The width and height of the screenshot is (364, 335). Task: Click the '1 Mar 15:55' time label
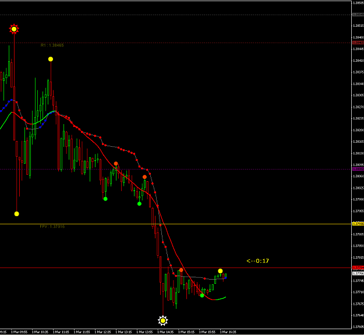(x=207, y=332)
